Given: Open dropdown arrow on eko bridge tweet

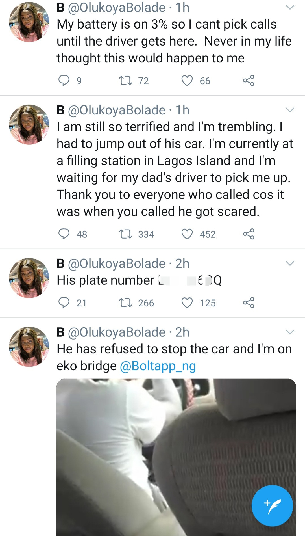Looking at the screenshot, I should tap(290, 332).
